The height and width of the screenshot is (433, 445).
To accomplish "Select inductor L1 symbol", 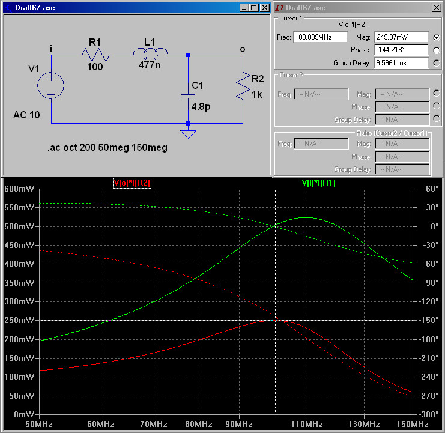I will [x=150, y=53].
